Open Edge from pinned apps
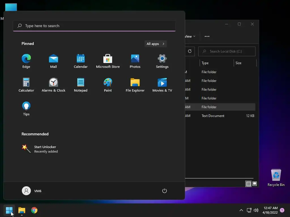 coord(26,61)
